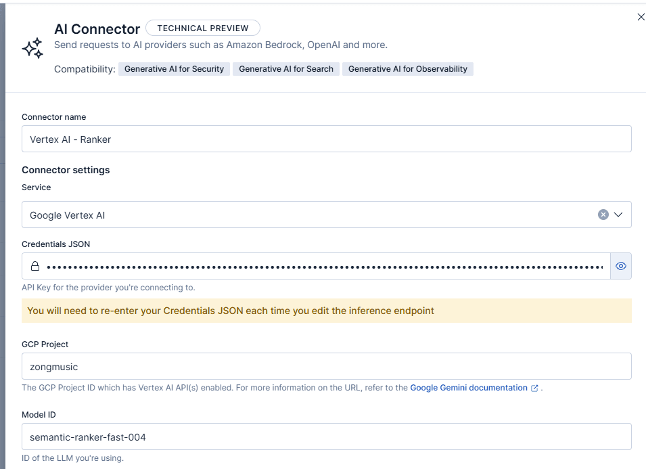Screen dimensions: 646x469
Task: Open the Google Vertex AI service combo box
Action: pyautogui.click(x=304, y=215)
